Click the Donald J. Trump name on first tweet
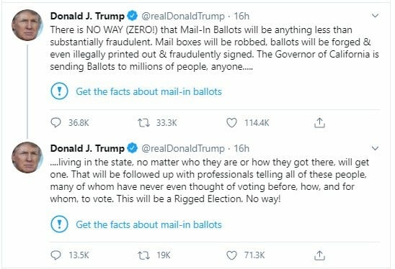This screenshot has width=395, height=269. [87, 16]
